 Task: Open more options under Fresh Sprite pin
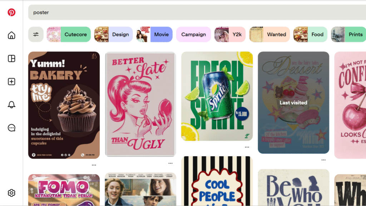point(247,147)
